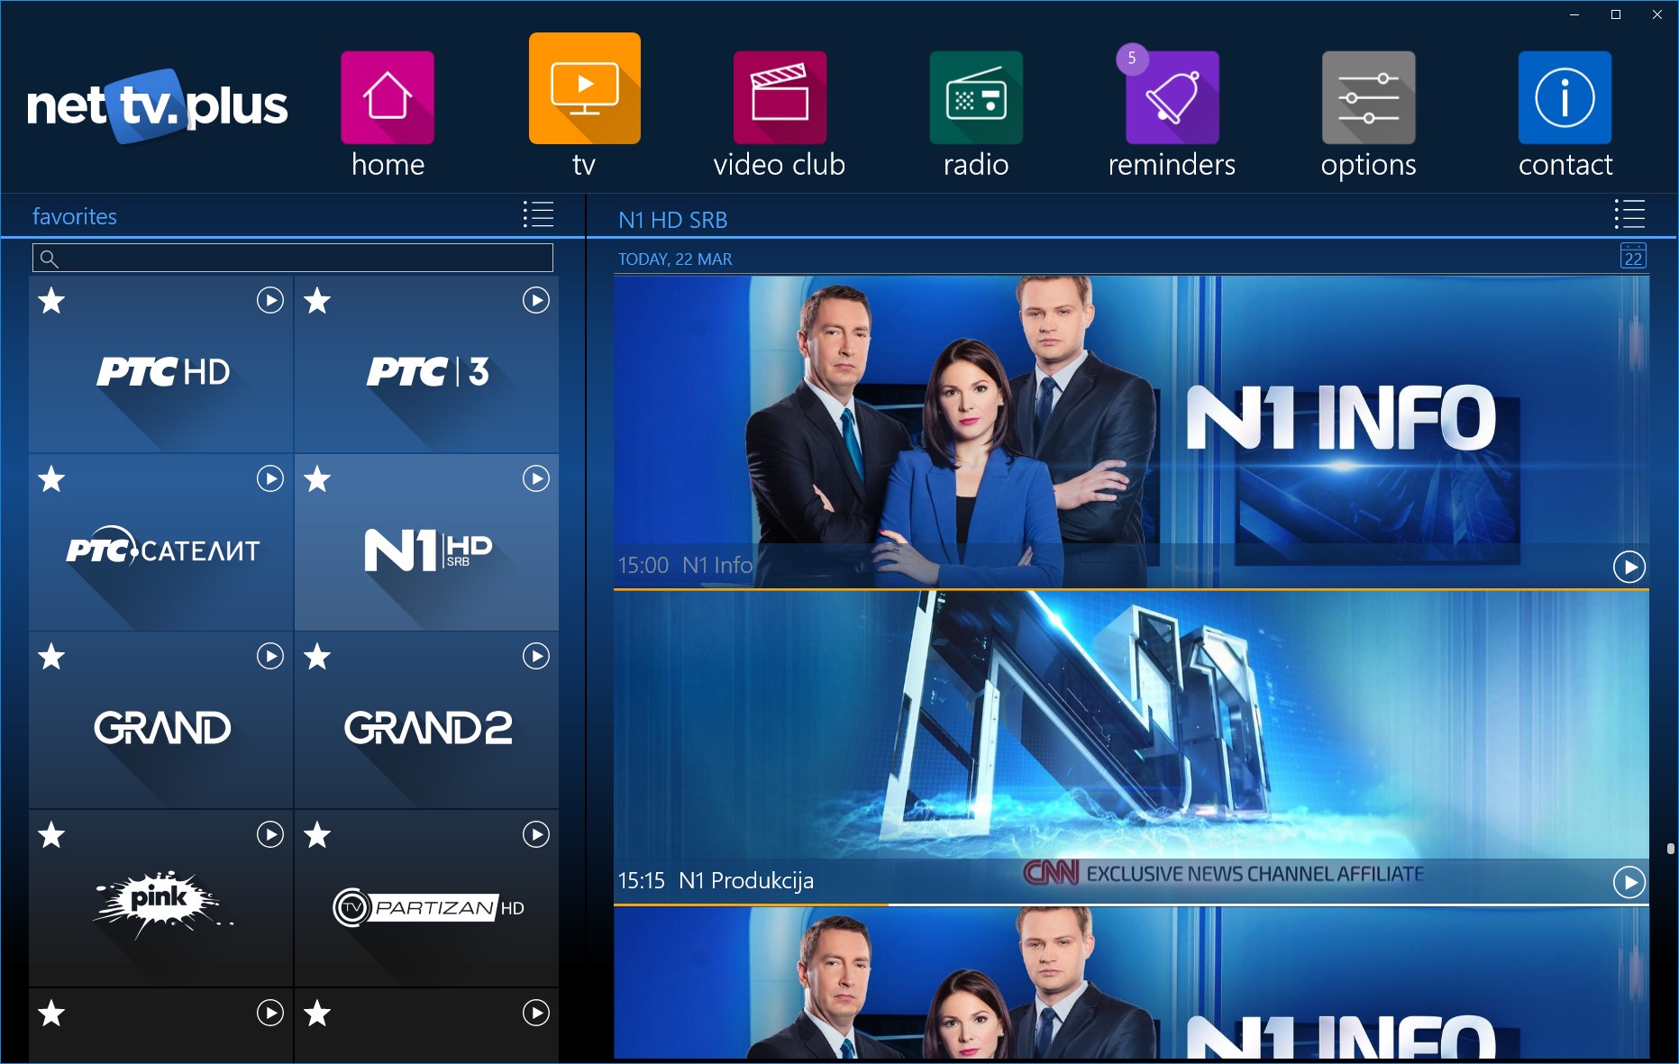This screenshot has height=1064, width=1679.
Task: Click the favorites heading label
Action: [x=75, y=216]
